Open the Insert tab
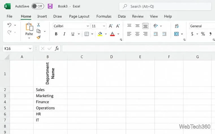The width and height of the screenshot is (215, 134). [x=42, y=16]
